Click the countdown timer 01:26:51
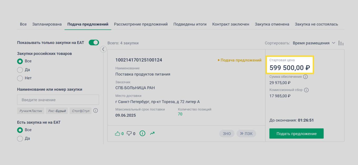Screen dimensions: 358x165 click(x=306, y=120)
